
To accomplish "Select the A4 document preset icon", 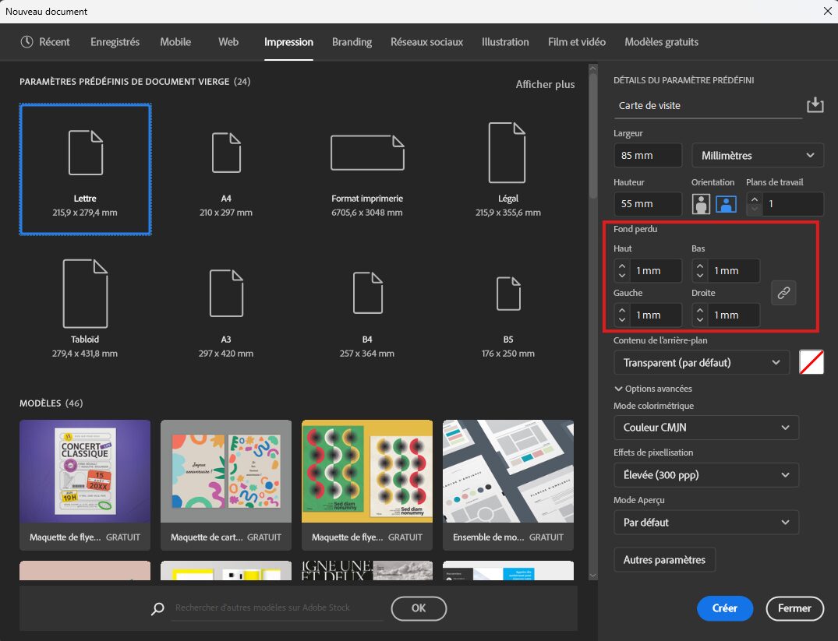I will 226,153.
